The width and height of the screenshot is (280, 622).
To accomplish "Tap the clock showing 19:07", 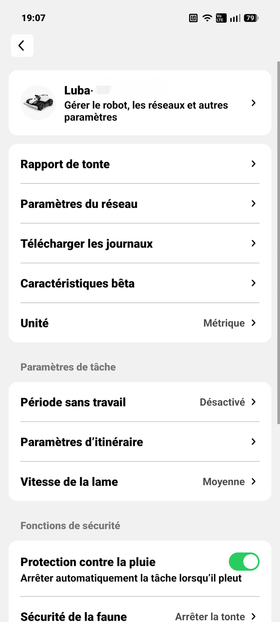I will [33, 18].
